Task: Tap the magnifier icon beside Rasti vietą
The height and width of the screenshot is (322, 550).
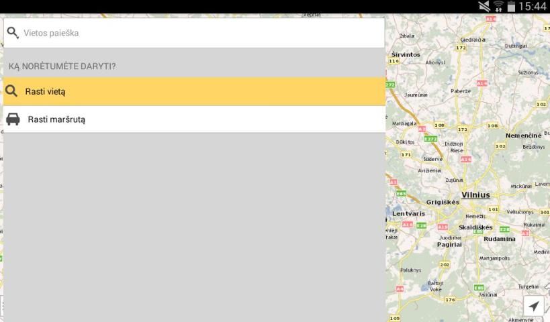Action: 11,91
